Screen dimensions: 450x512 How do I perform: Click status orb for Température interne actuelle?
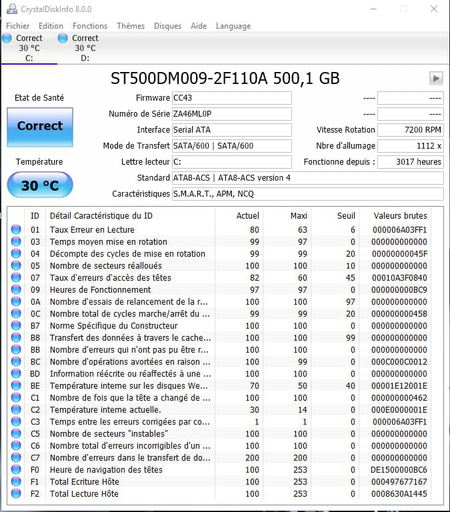pyautogui.click(x=17, y=410)
